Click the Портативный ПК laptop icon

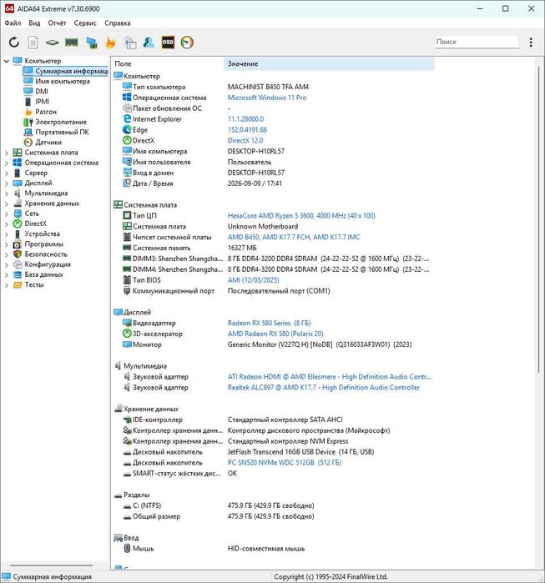(x=28, y=132)
